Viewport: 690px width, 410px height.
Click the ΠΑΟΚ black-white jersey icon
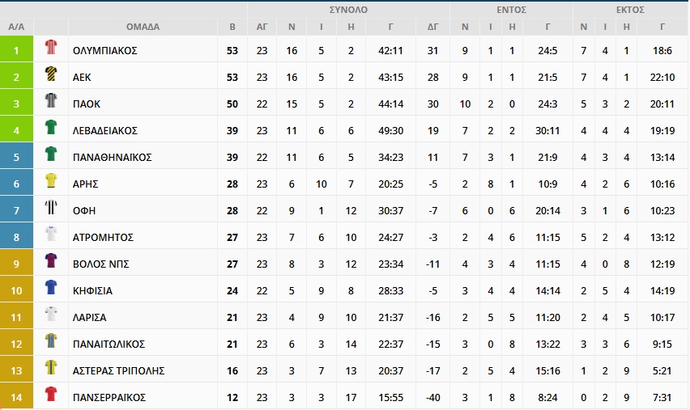point(51,100)
